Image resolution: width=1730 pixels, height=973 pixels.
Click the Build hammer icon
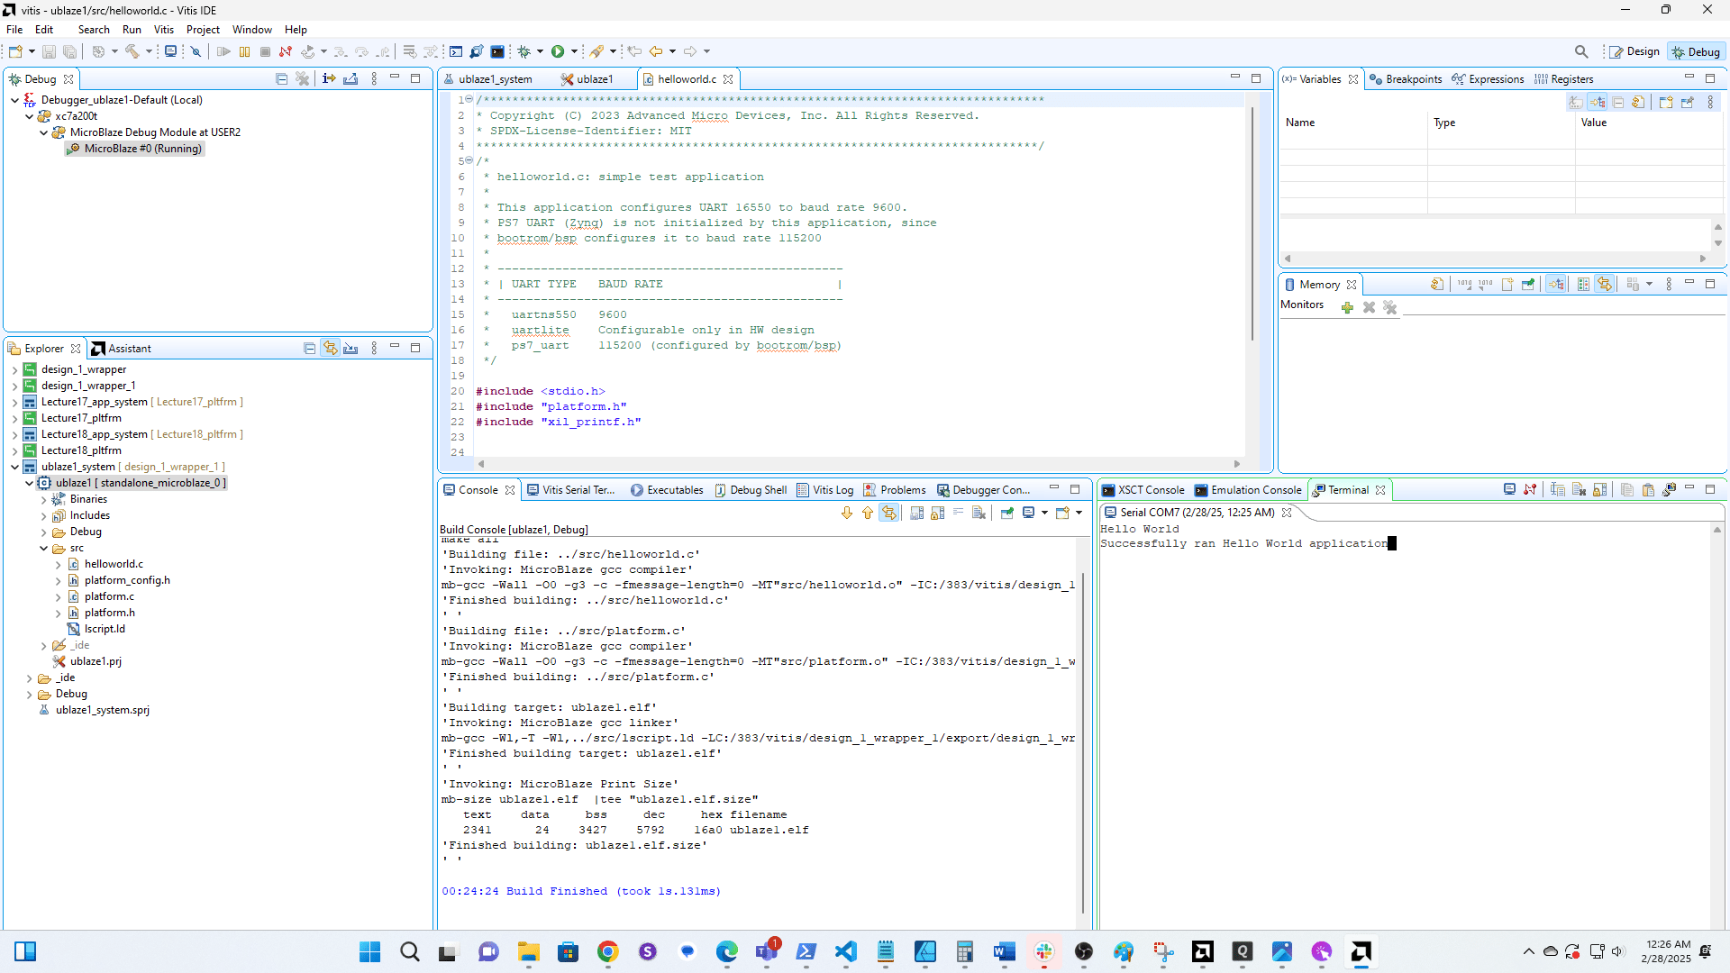point(132,52)
